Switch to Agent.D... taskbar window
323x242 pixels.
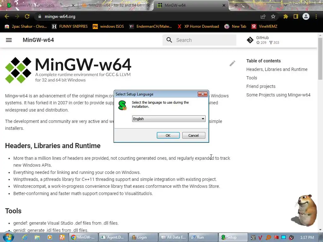[x=113, y=237]
